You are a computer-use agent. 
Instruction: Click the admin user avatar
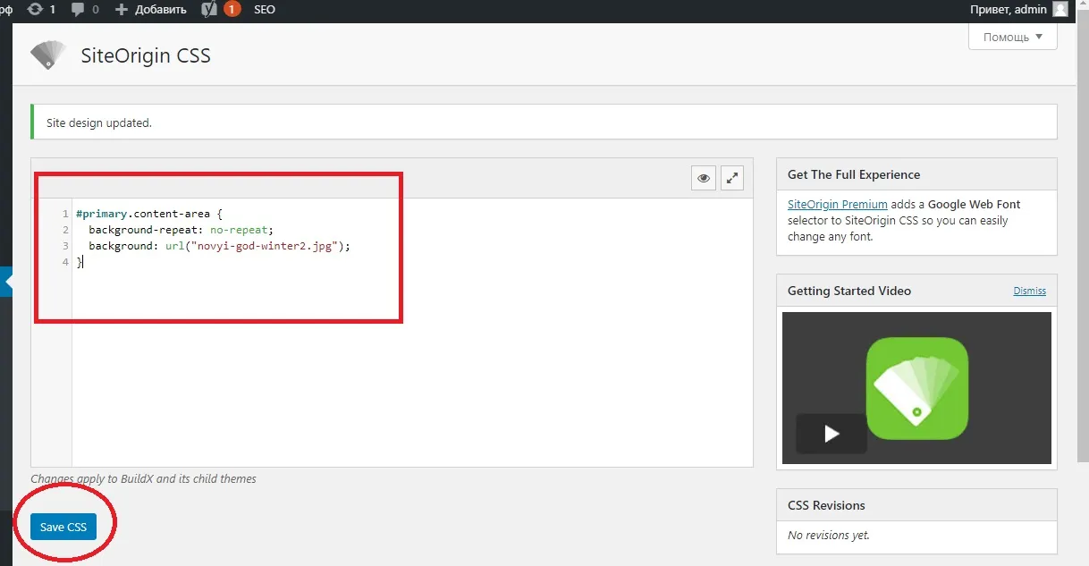[x=1060, y=10]
